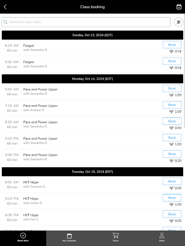The image size is (185, 246).
Task: Book the 8:15 AM Forged class
Action: click(x=172, y=45)
